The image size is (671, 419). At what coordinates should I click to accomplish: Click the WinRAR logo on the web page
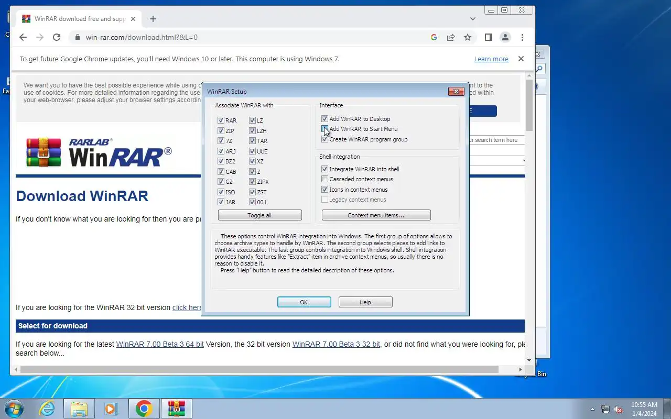point(99,152)
